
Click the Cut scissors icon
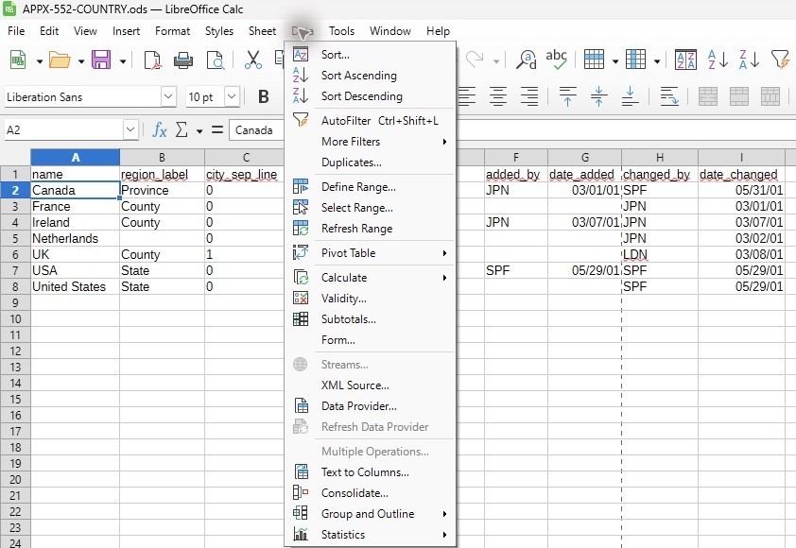click(x=252, y=60)
